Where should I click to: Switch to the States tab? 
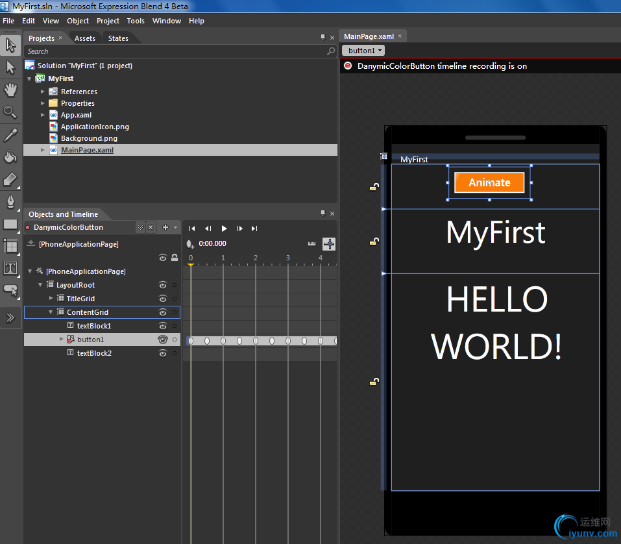[x=118, y=38]
